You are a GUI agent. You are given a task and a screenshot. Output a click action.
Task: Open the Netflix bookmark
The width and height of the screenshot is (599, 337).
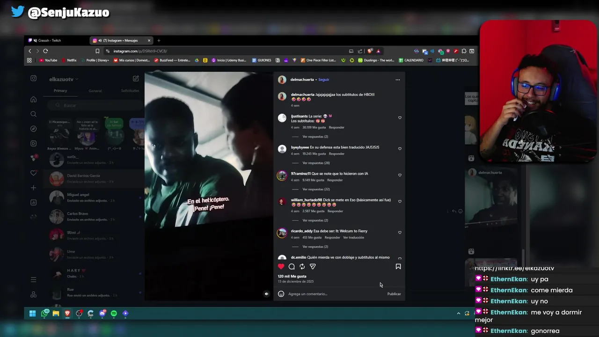(x=69, y=60)
